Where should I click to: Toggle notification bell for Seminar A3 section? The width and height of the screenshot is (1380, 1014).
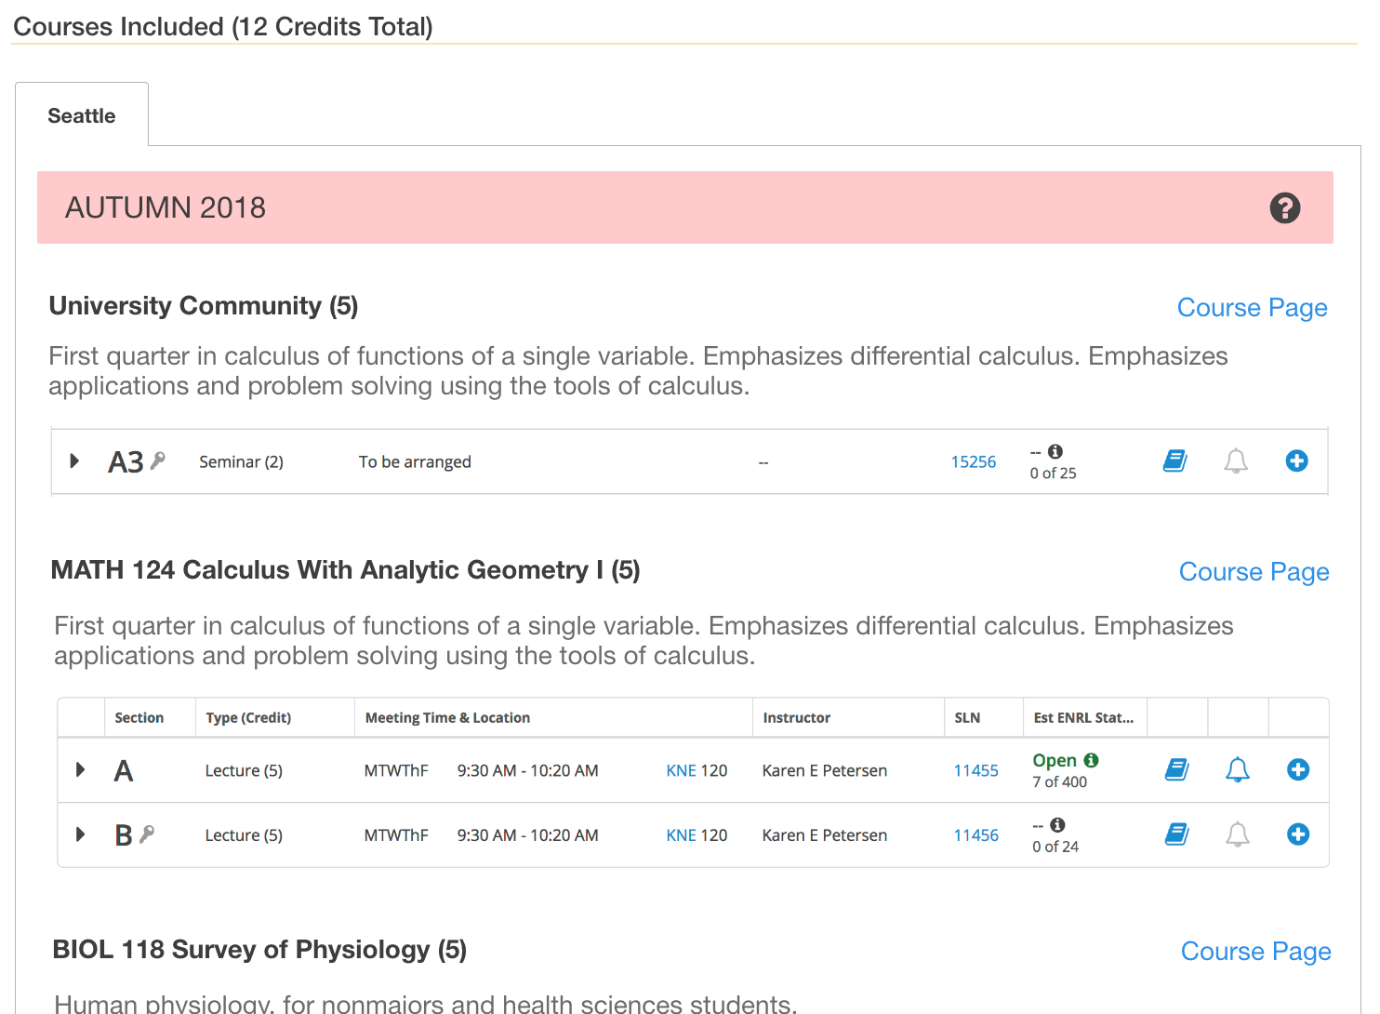(x=1235, y=460)
